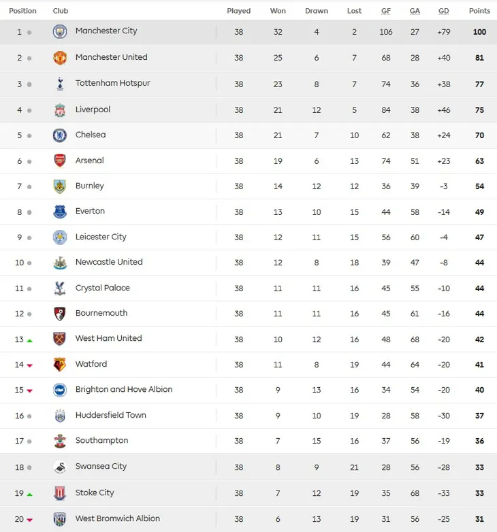
Task: Open the Leicester City club link
Action: (101, 237)
